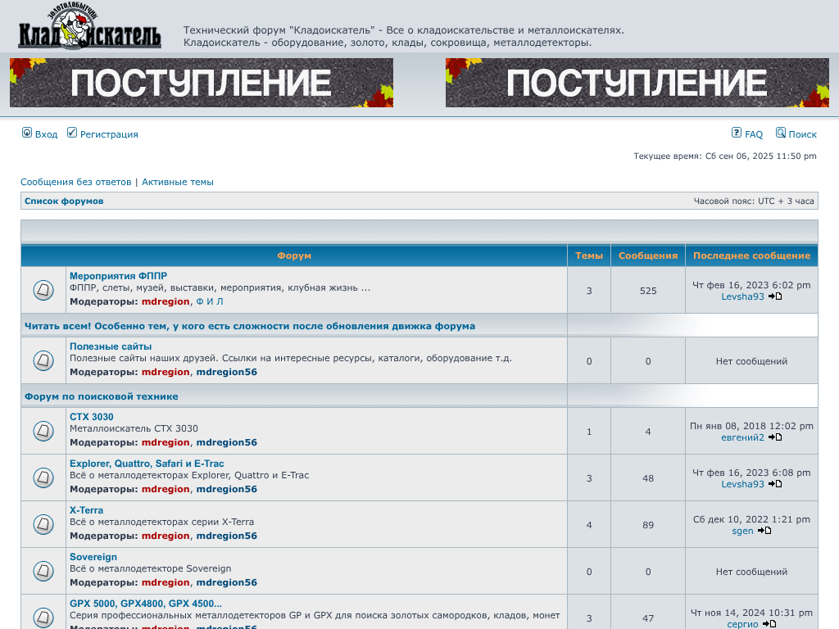The height and width of the screenshot is (629, 839).
Task: View moderator Ф И Л profile
Action: pos(209,301)
